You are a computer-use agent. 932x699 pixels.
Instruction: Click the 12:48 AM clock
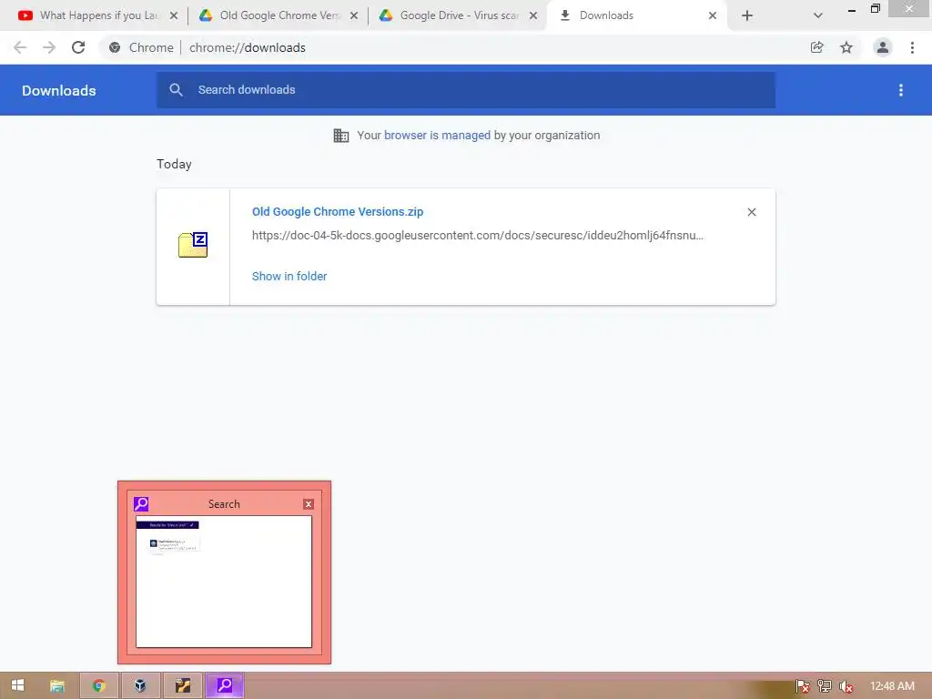coord(892,686)
